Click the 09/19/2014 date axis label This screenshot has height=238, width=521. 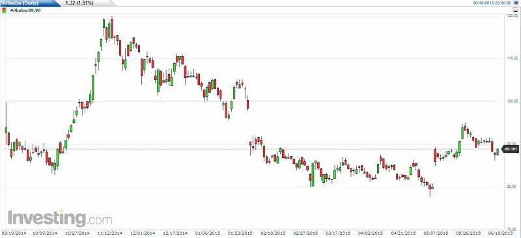[12, 233]
